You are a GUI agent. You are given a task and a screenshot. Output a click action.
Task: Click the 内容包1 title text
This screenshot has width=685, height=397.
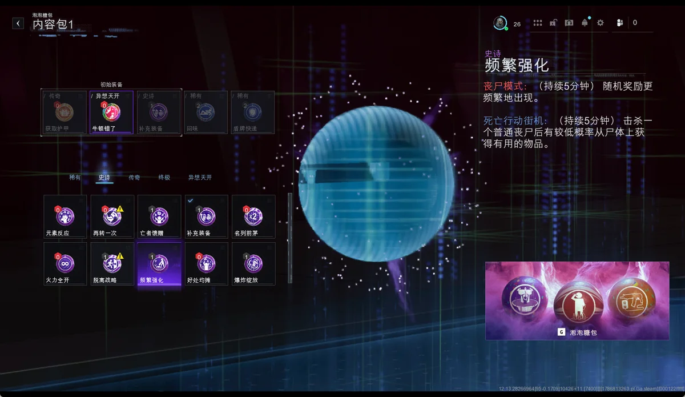coord(53,24)
